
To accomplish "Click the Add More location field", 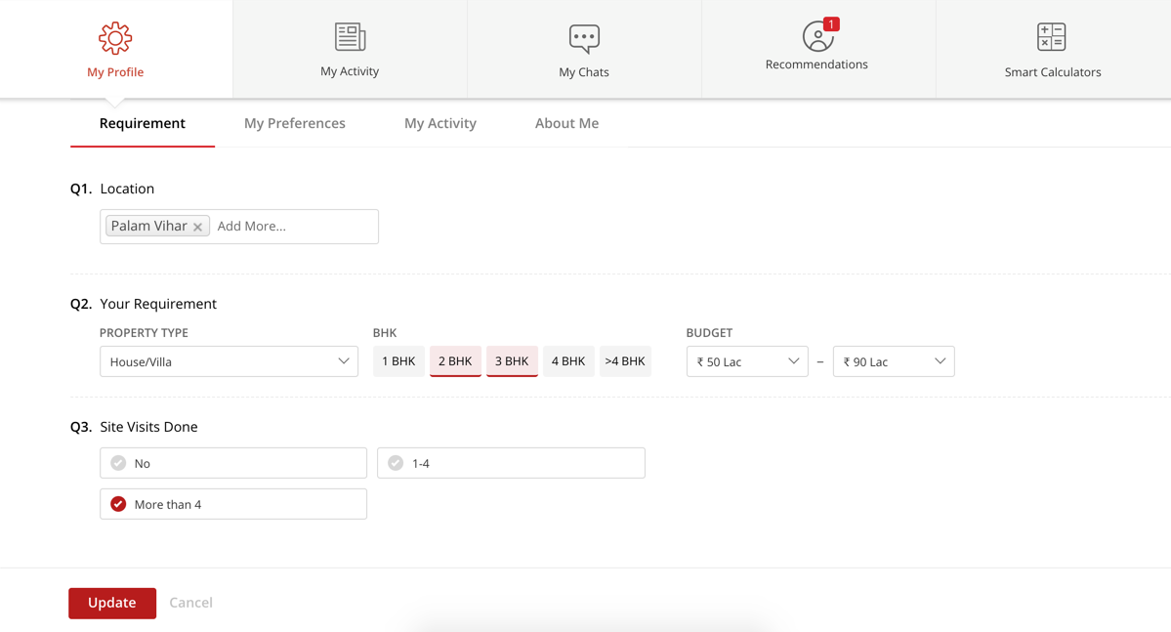I will [293, 227].
